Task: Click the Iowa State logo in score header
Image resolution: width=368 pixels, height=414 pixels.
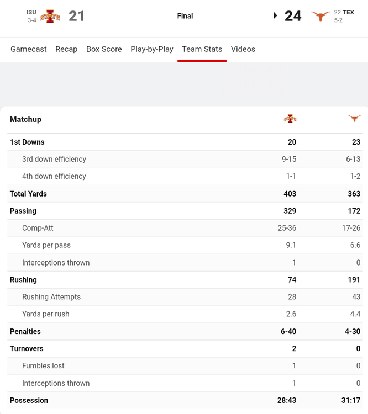Action: pos(50,16)
